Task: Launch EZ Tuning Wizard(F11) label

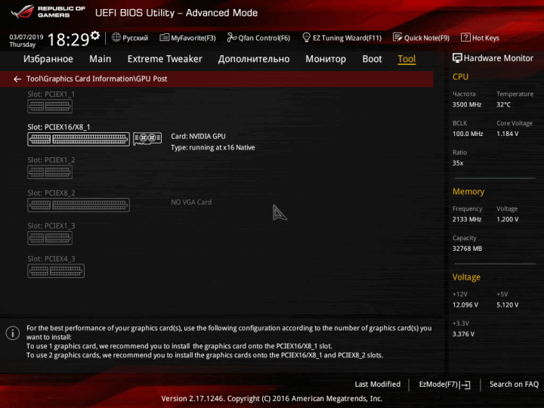Action: [347, 38]
